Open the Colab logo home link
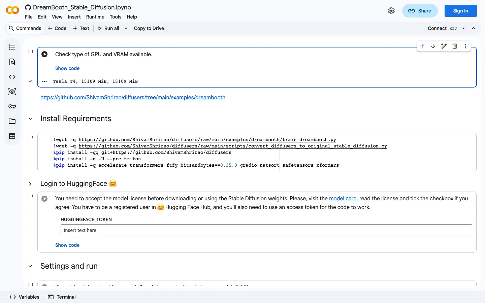 (x=12, y=10)
